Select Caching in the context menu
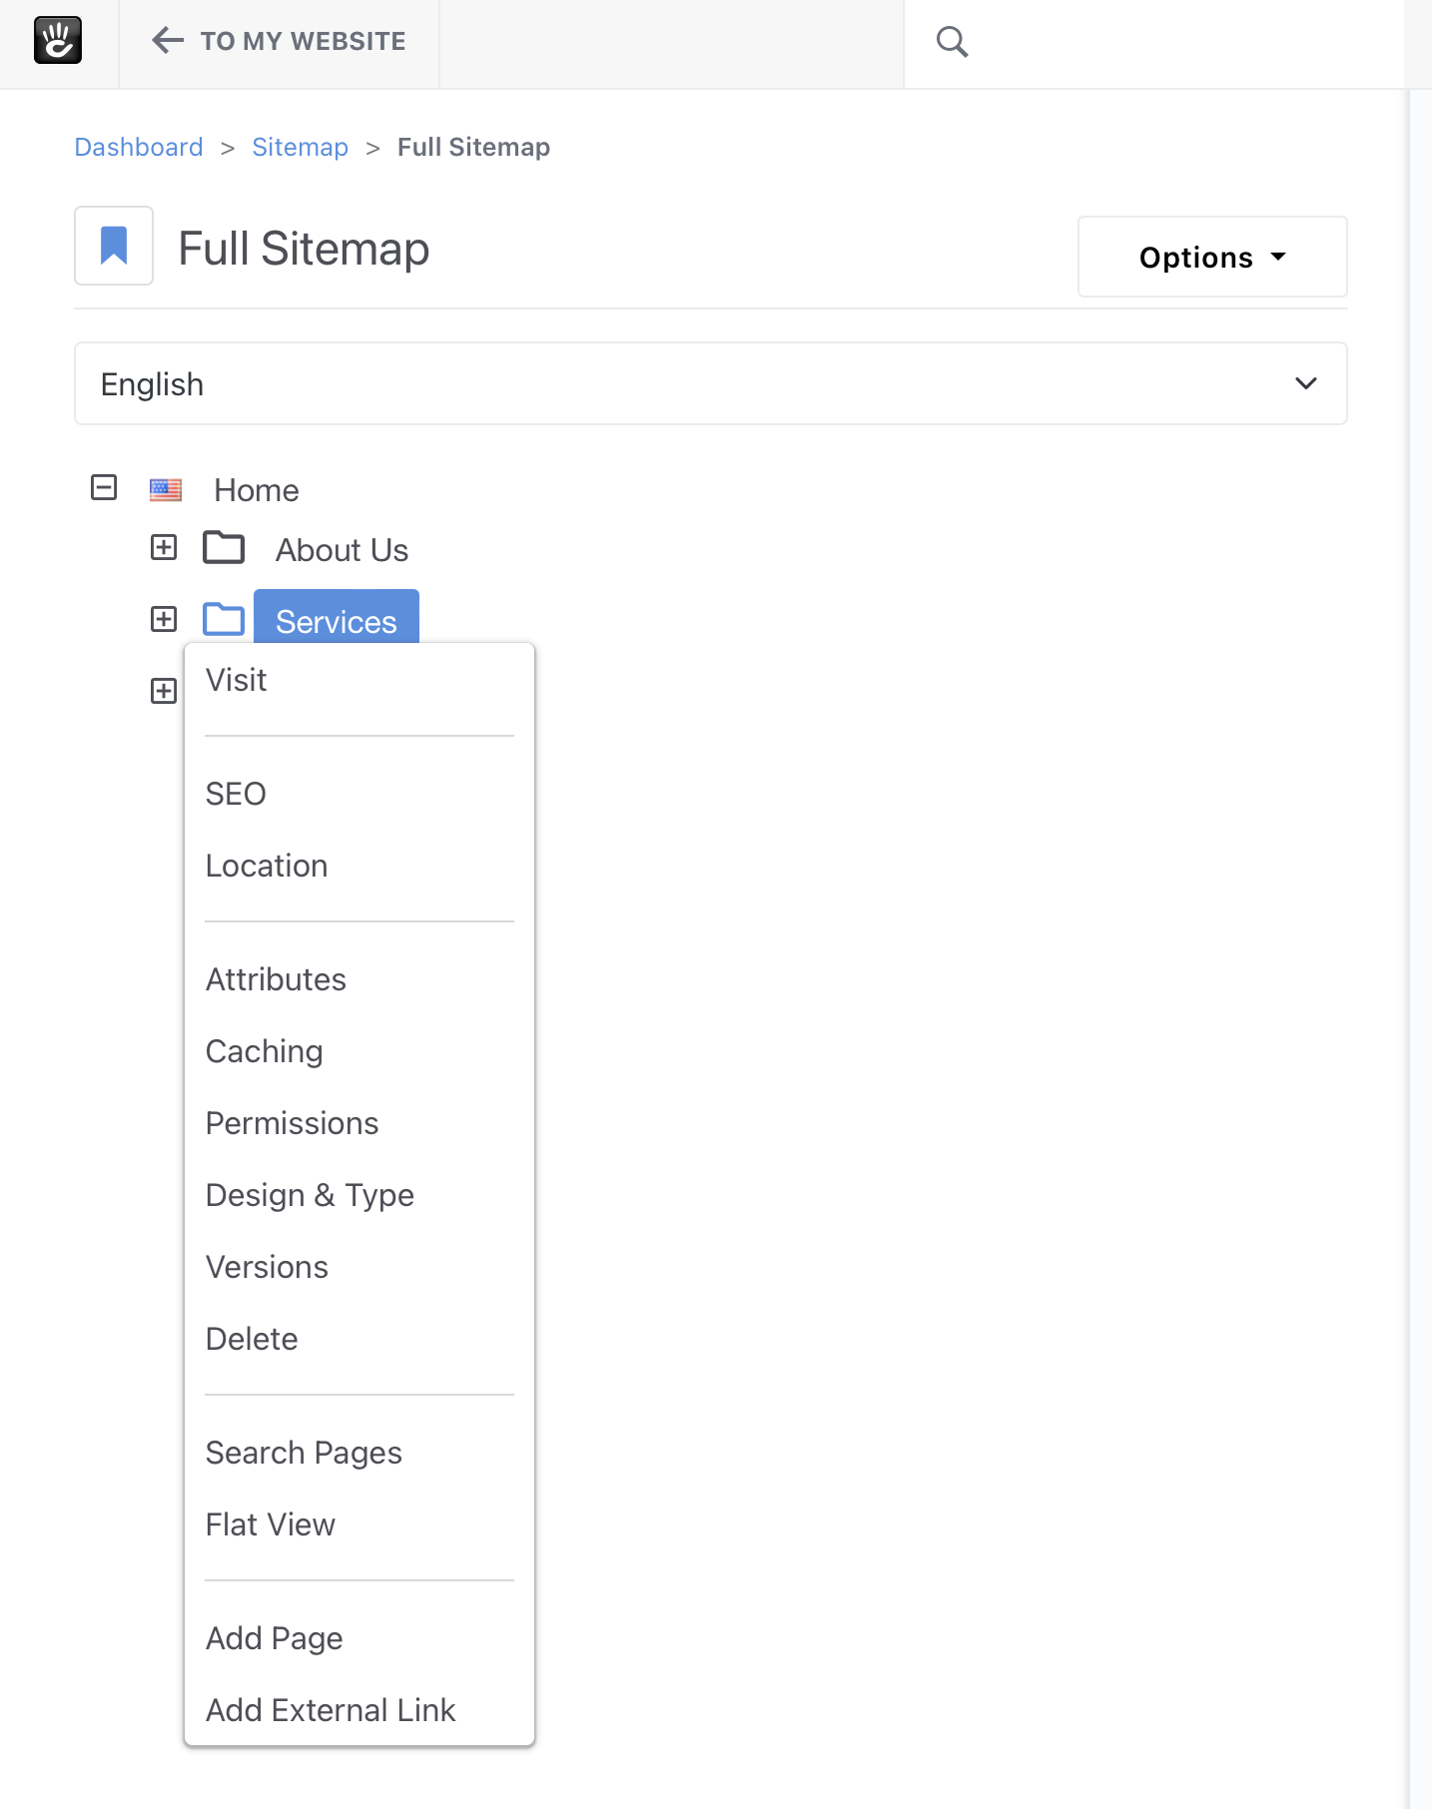The image size is (1432, 1809). [x=265, y=1051]
